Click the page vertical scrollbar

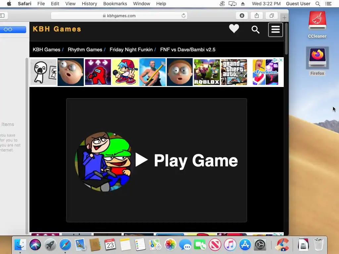click(286, 39)
